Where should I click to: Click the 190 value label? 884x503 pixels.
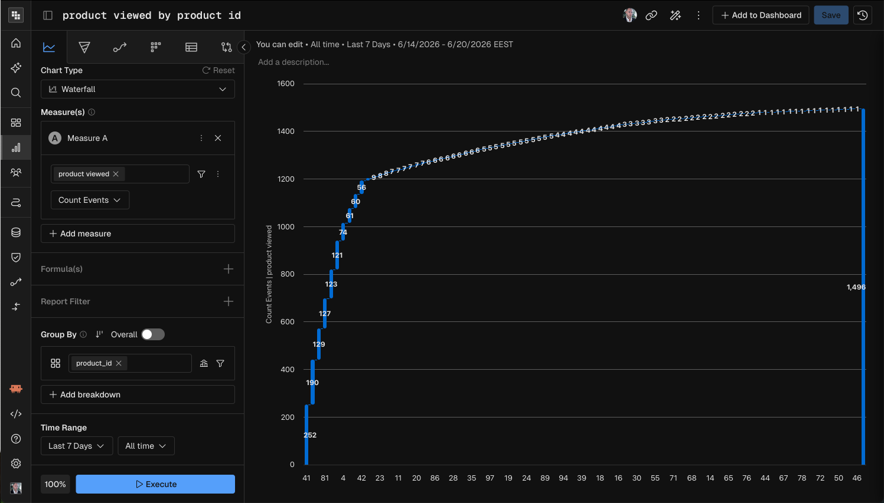click(312, 383)
